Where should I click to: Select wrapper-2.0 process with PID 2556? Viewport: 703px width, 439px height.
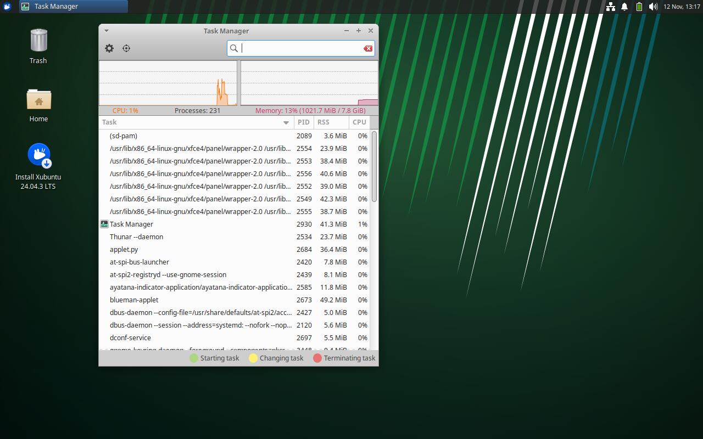235,173
